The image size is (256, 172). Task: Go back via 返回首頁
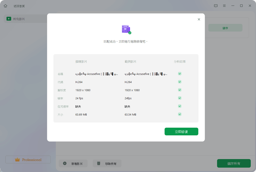[19, 6]
